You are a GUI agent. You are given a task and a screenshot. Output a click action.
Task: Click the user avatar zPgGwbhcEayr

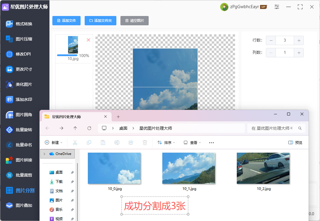click(224, 7)
